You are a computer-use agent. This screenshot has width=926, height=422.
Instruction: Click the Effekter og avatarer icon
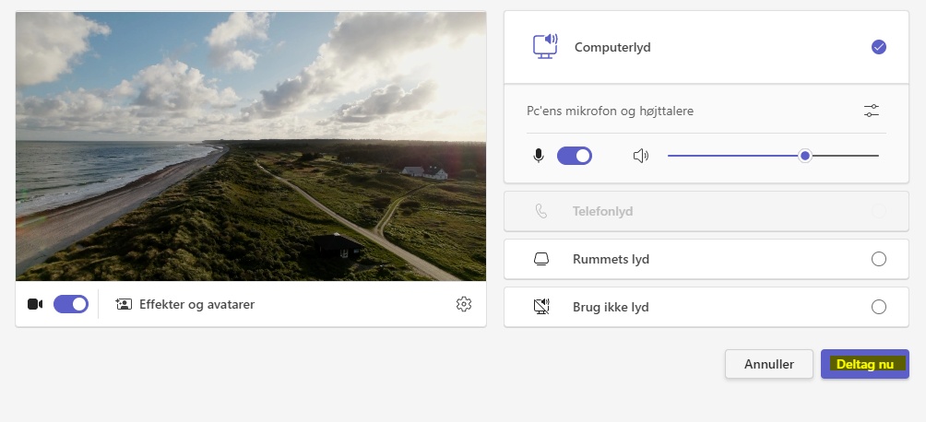tap(124, 304)
